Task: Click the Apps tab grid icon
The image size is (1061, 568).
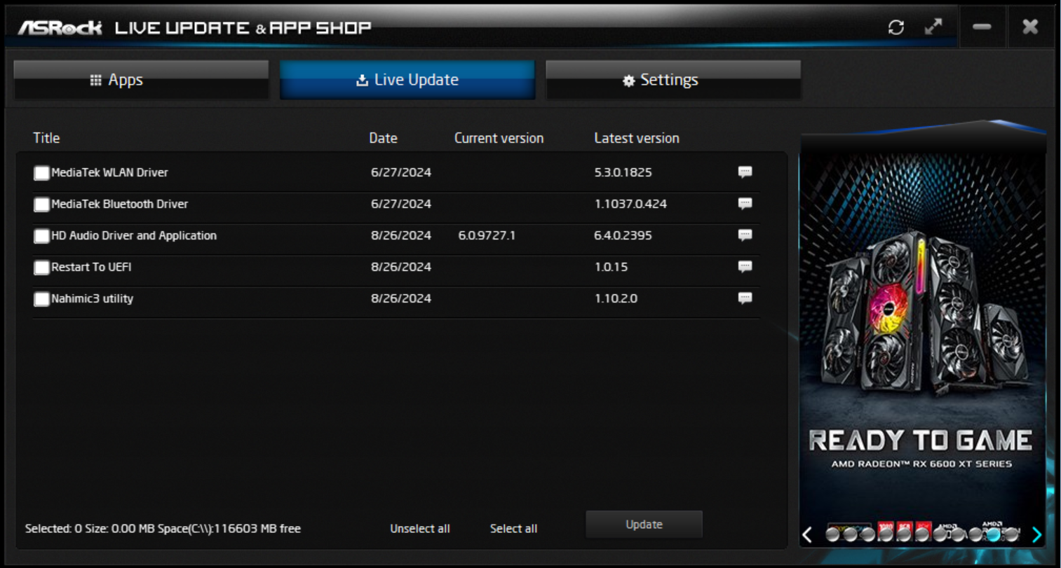Action: [97, 79]
